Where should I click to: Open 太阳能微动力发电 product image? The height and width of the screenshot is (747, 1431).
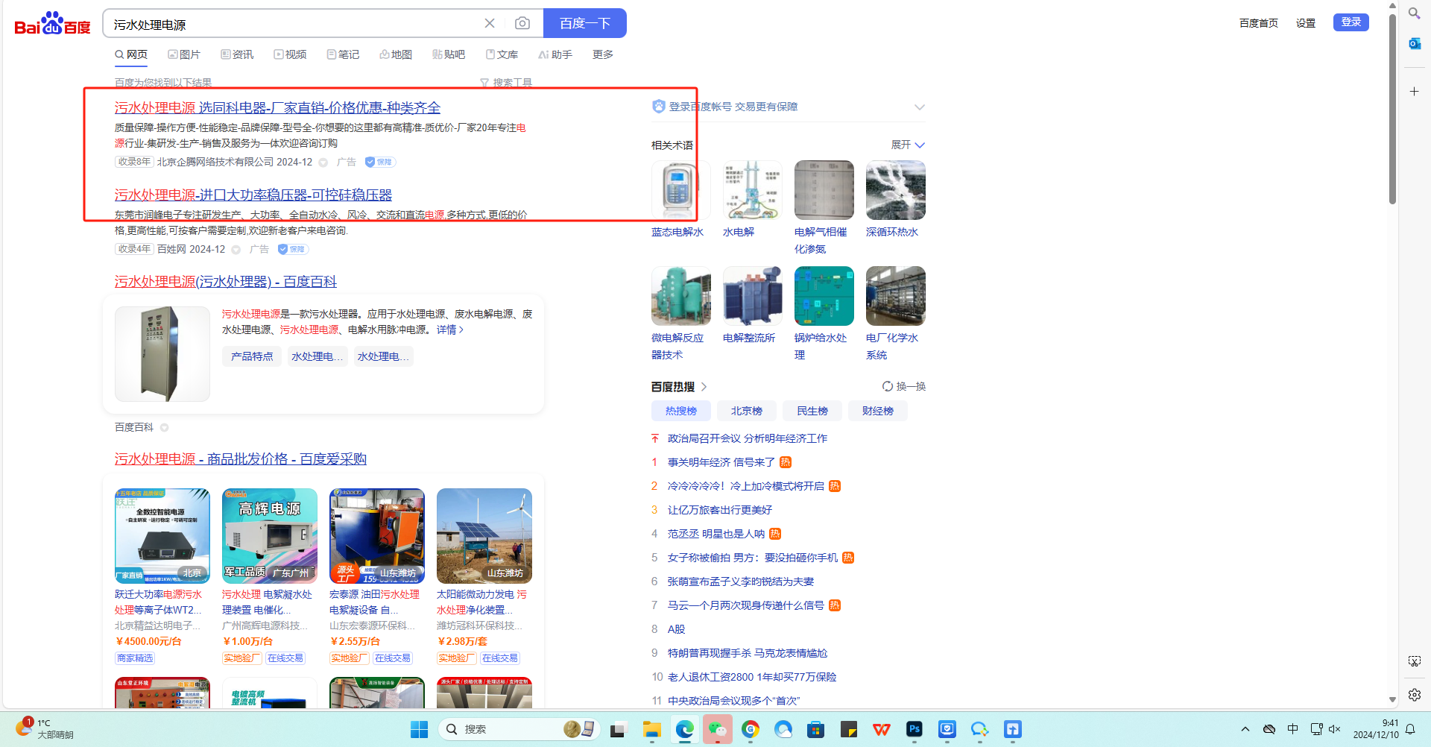484,536
